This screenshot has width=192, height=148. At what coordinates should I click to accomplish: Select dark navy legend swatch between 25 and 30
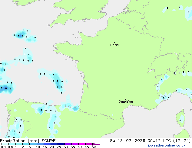(61, 144)
